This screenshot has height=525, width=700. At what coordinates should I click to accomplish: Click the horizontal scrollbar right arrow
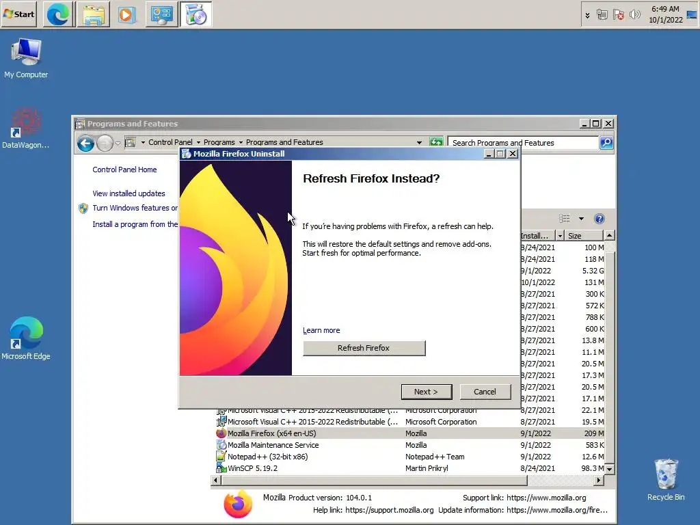599,481
